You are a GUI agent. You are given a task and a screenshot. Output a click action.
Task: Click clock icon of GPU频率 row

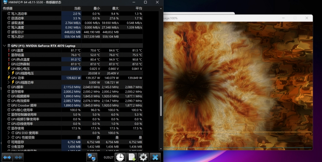coord(9,87)
